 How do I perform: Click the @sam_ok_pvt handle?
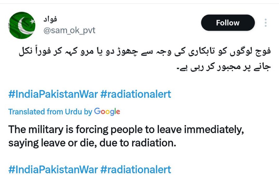pyautogui.click(x=69, y=30)
